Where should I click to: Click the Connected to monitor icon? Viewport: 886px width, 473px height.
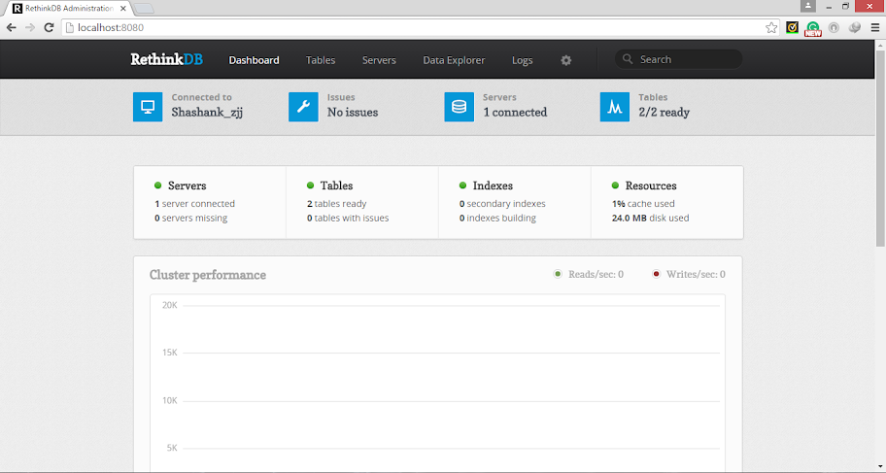148,107
